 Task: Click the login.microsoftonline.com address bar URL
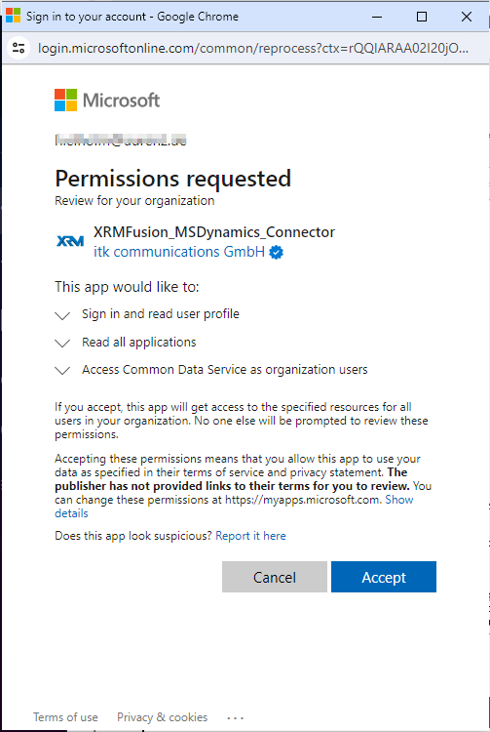click(253, 48)
